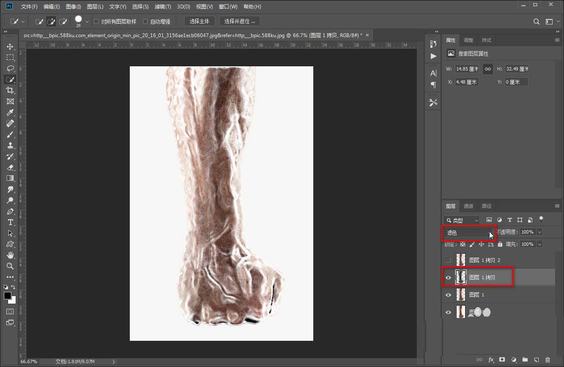Select the Crop tool

(10, 90)
